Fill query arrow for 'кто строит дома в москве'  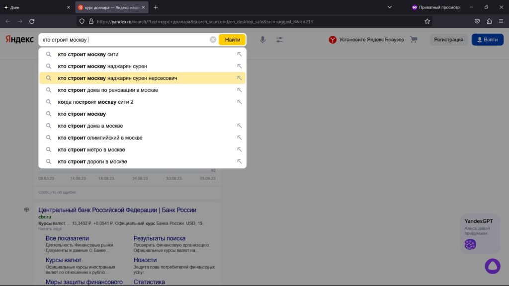[x=239, y=126]
